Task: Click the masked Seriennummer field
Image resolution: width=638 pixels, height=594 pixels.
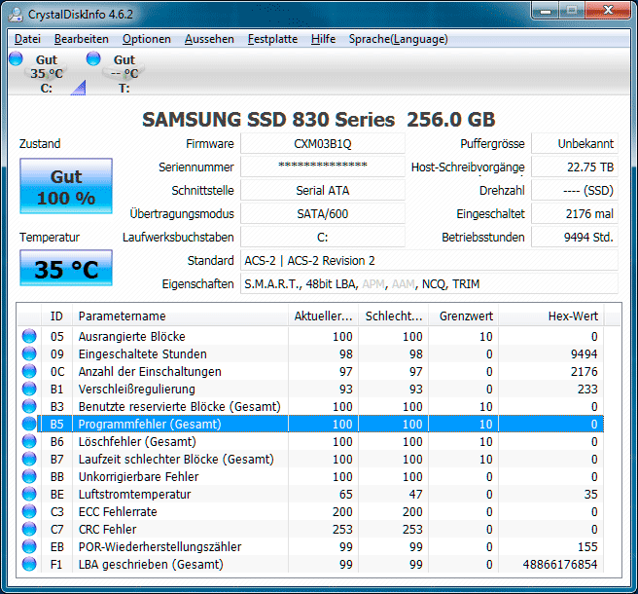Action: (x=323, y=167)
